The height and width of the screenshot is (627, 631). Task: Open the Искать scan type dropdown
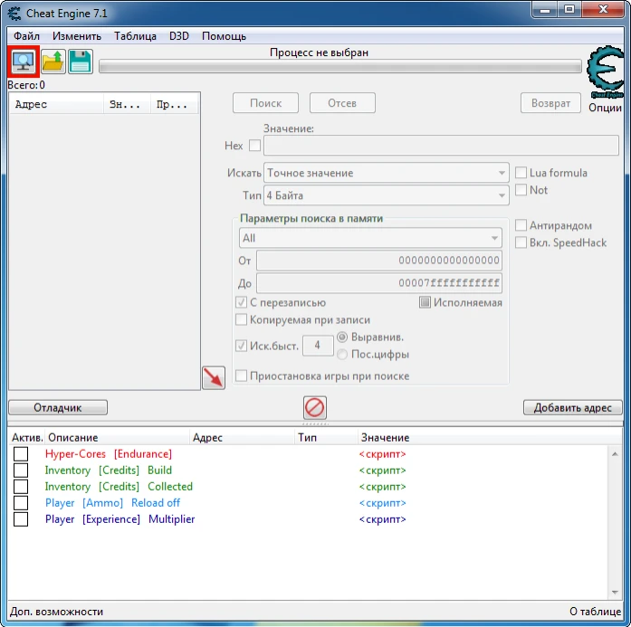tap(387, 173)
